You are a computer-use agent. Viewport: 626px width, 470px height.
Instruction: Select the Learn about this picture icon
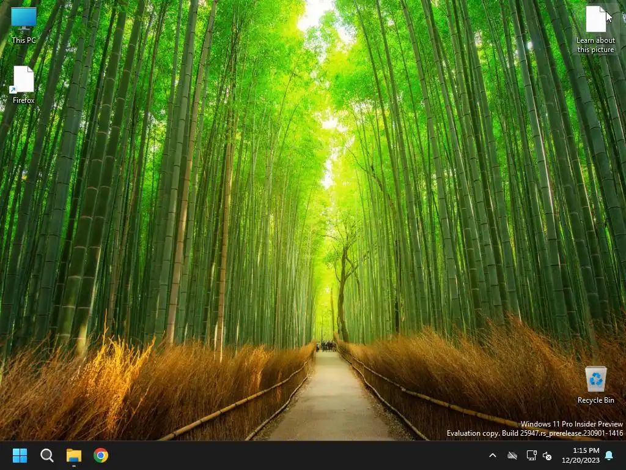tap(595, 29)
